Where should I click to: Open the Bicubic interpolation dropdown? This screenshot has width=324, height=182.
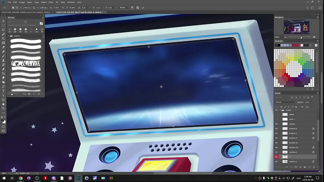tap(124, 8)
